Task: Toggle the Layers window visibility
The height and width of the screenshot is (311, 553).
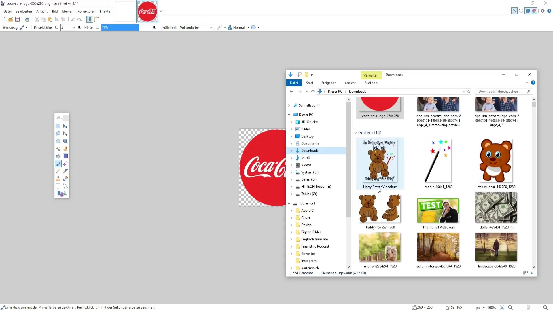Action: [x=528, y=11]
